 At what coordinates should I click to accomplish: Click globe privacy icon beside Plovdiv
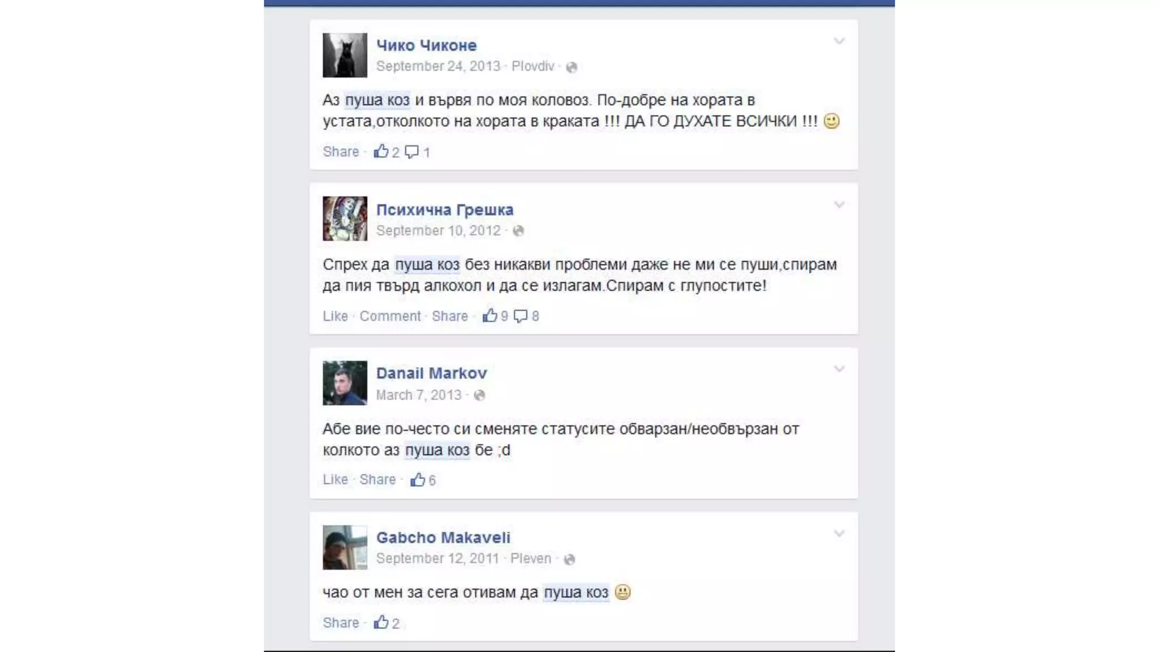click(x=572, y=67)
